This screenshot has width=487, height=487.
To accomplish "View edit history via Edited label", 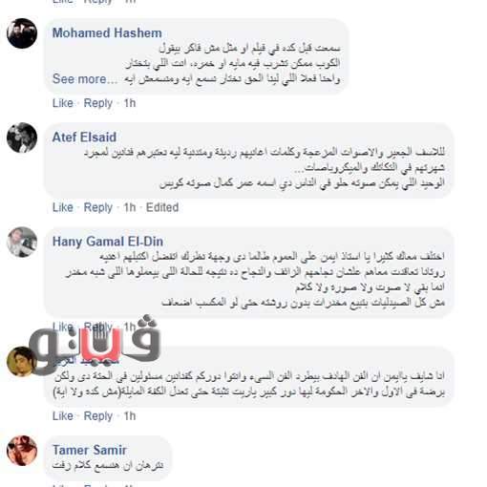I will pos(162,207).
